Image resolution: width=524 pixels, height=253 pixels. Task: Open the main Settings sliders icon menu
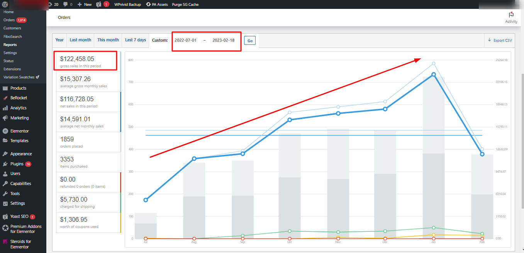[5, 203]
